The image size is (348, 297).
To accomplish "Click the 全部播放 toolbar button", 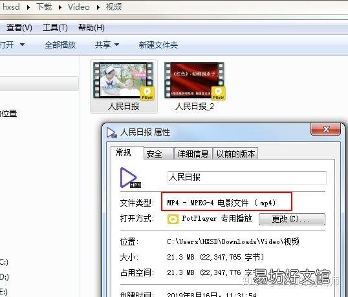I will click(x=60, y=45).
